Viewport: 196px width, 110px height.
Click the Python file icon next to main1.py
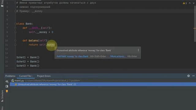[x=13, y=81]
